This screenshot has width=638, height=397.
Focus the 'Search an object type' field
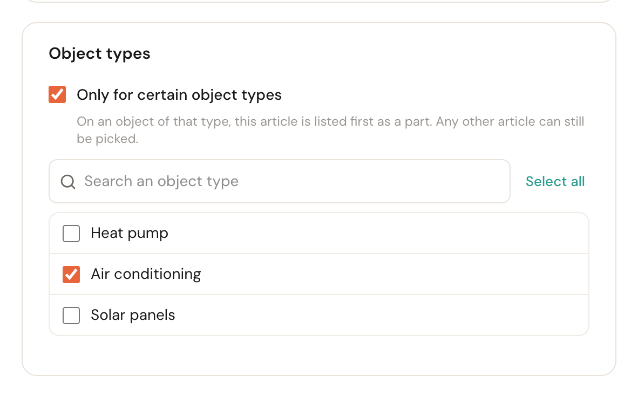pyautogui.click(x=280, y=181)
